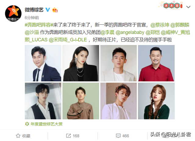Image resolution: width=195 pixels, height=141 pixels.
Task: Click the 6分钟前 post timestamp
Action: [32, 18]
